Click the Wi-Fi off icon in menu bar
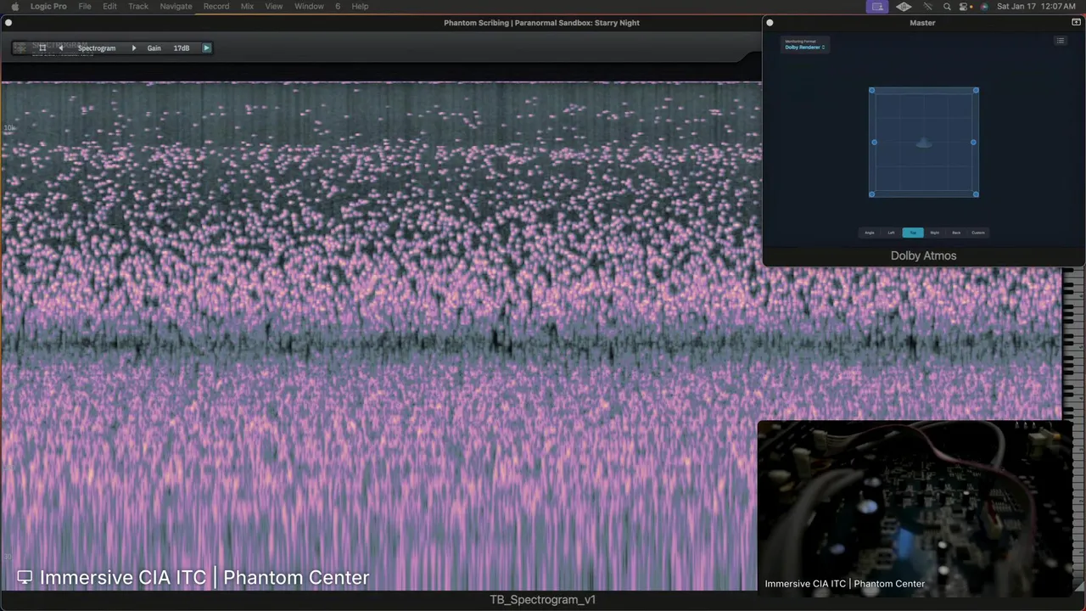This screenshot has width=1086, height=611. (x=926, y=6)
